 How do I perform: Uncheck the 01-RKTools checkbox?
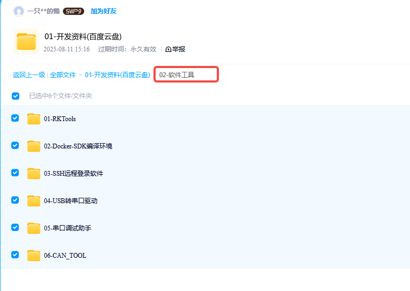(x=15, y=118)
